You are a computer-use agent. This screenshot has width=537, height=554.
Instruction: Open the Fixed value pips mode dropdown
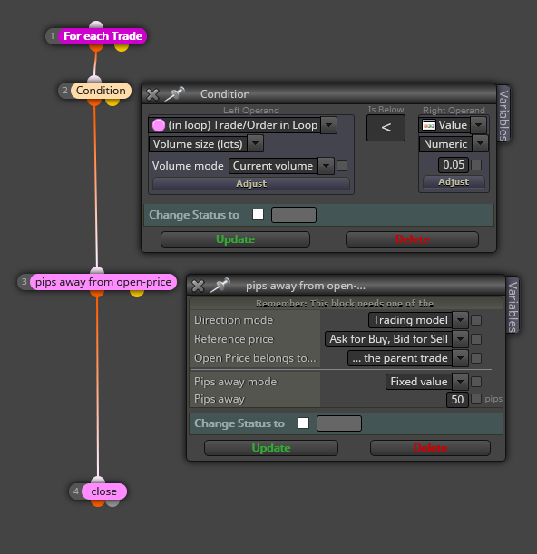coord(460,382)
